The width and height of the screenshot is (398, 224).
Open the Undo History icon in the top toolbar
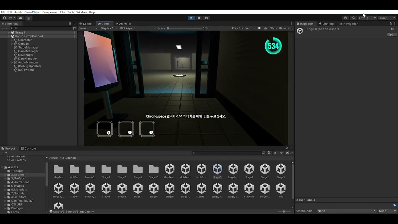(x=345, y=18)
